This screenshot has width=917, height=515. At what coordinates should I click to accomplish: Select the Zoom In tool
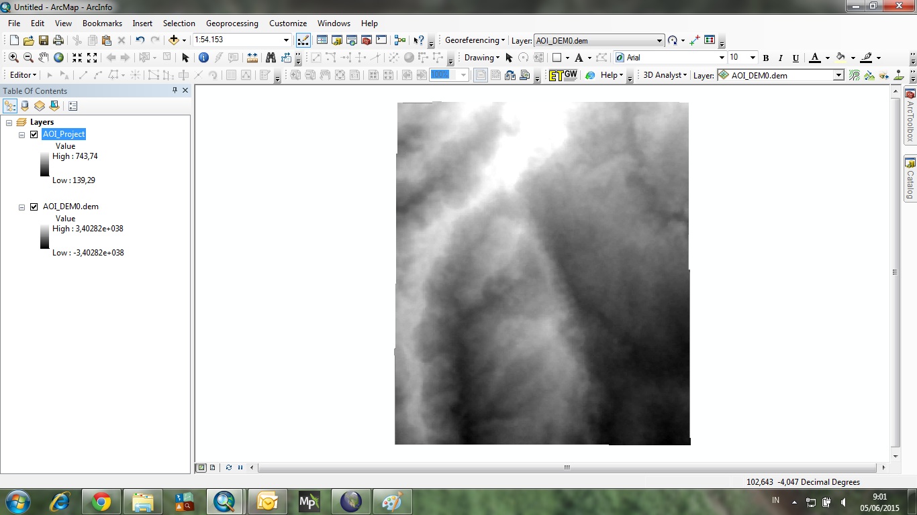(13, 58)
